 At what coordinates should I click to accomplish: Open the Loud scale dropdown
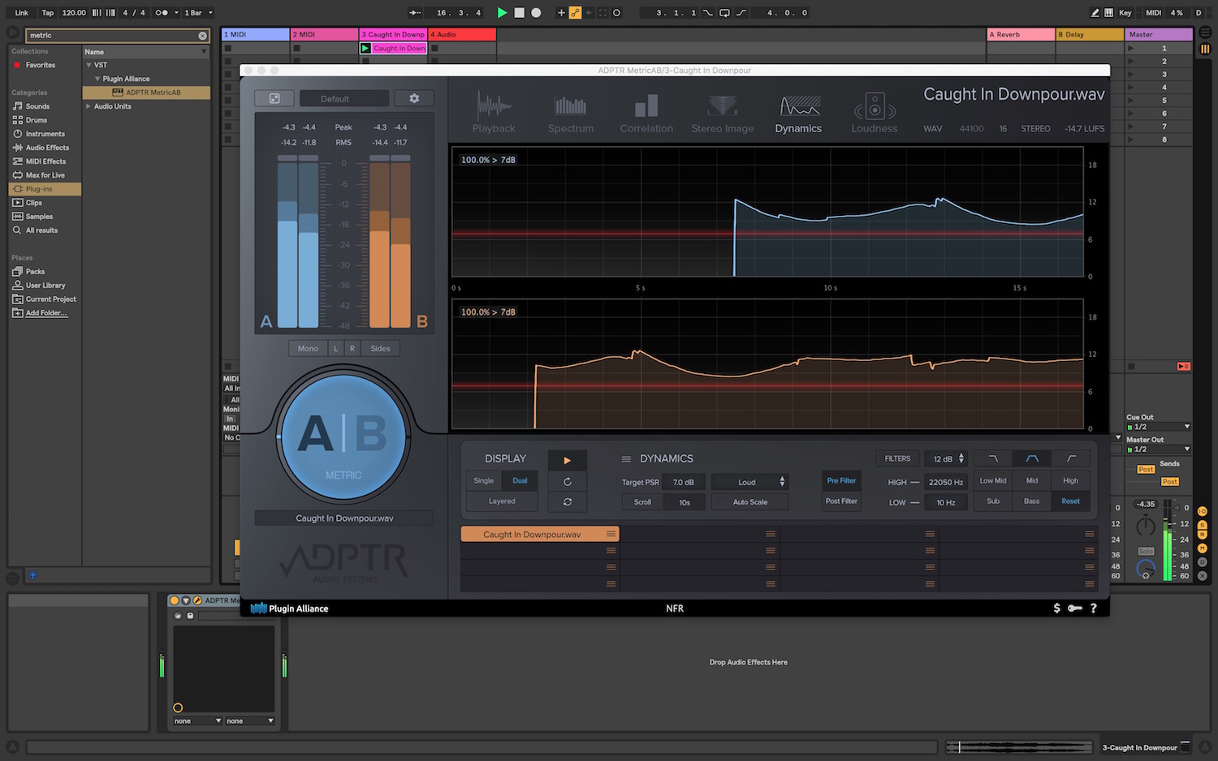tap(749, 482)
